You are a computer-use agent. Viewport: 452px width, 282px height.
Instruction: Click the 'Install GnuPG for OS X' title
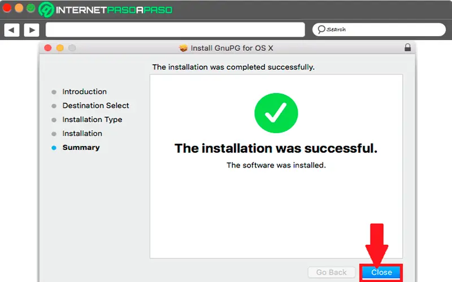coord(232,48)
